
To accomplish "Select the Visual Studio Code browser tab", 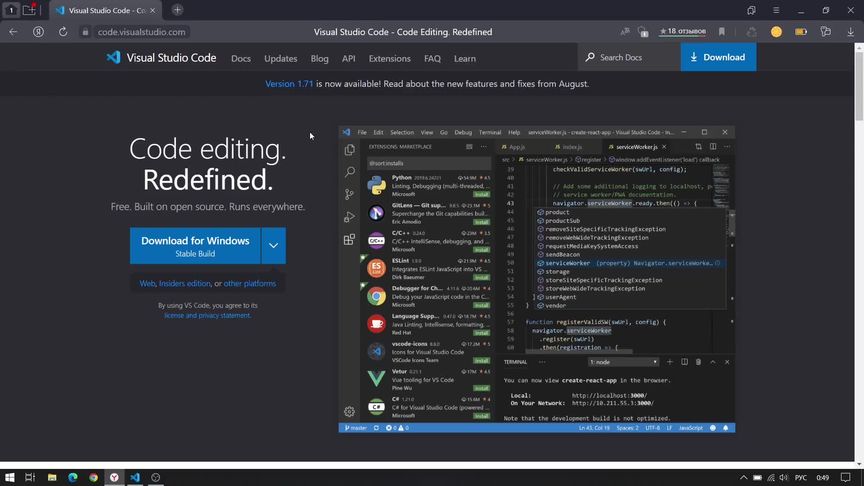I will 106,10.
